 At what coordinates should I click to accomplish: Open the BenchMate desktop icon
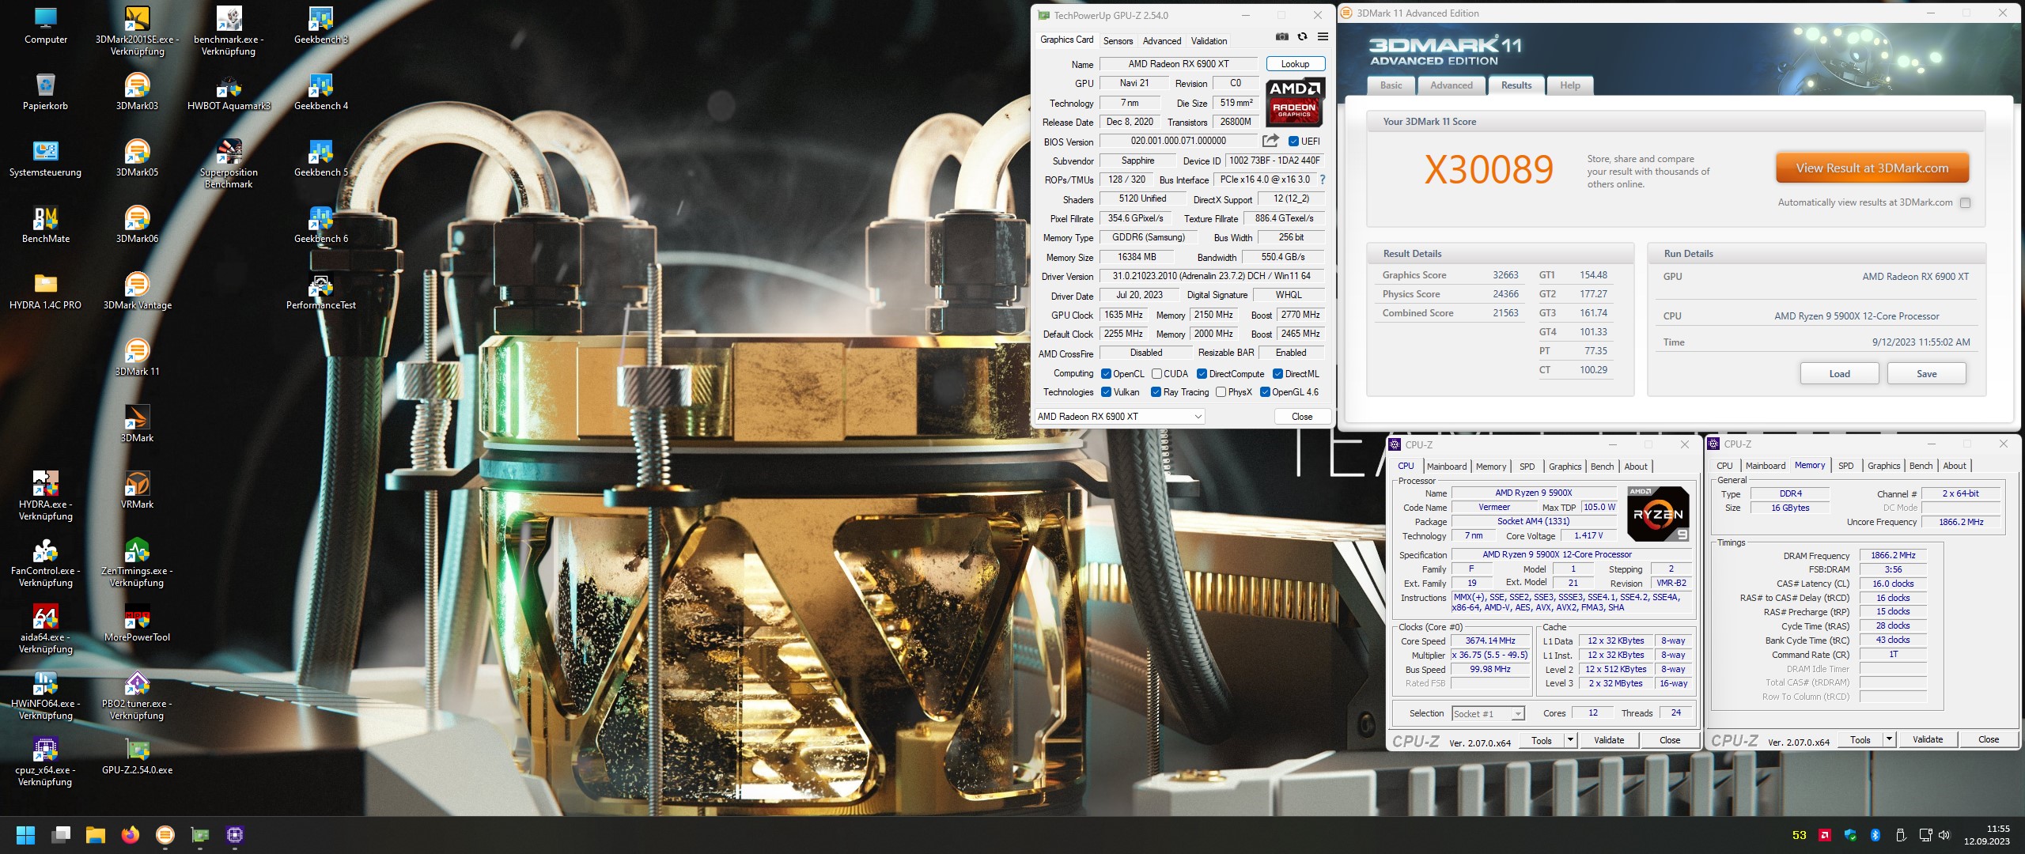click(46, 224)
